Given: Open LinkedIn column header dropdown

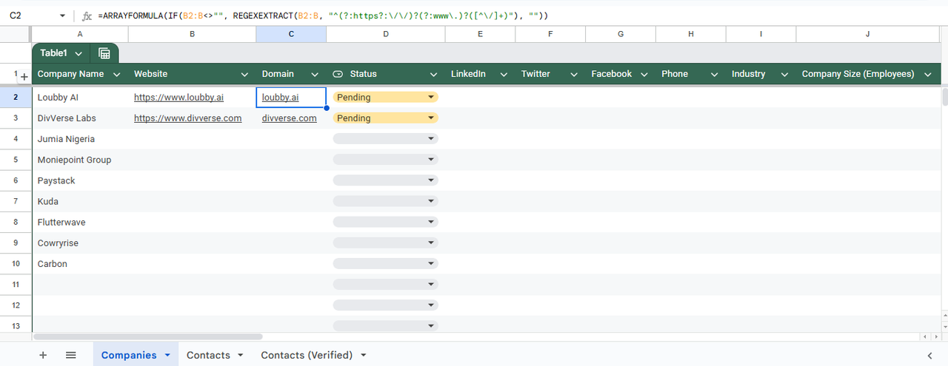Looking at the screenshot, I should point(504,74).
